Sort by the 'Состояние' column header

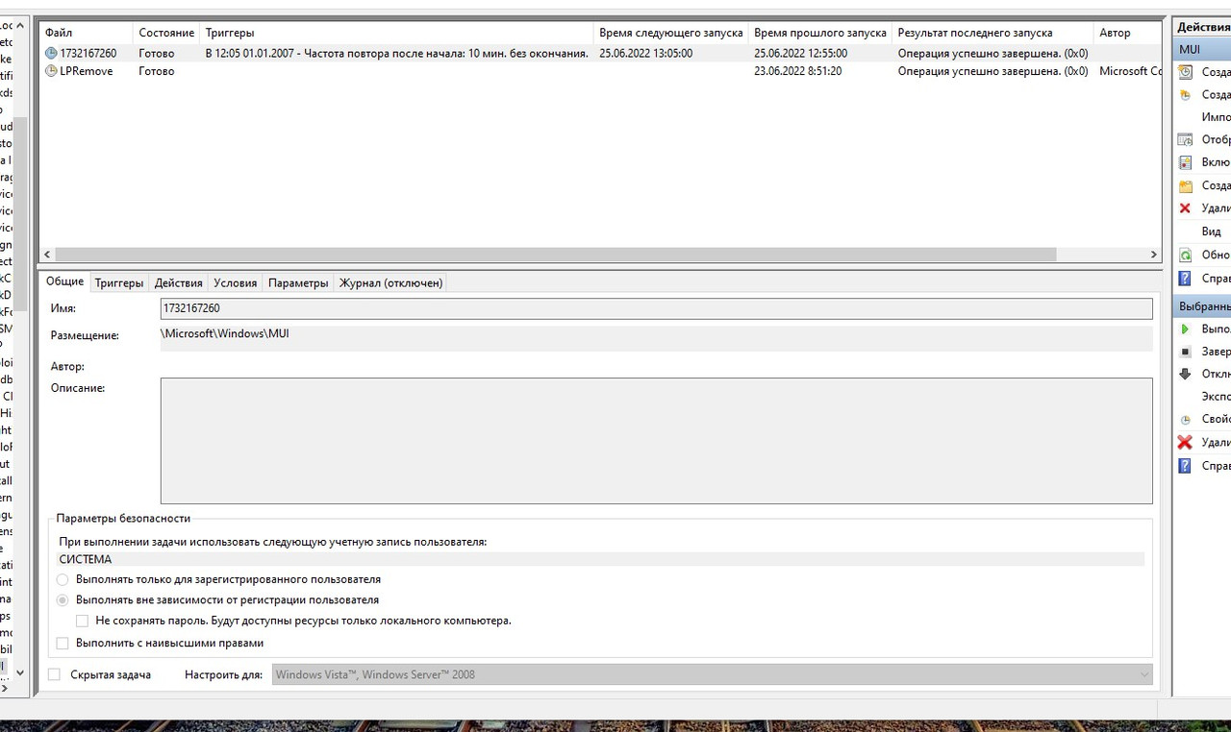point(166,33)
